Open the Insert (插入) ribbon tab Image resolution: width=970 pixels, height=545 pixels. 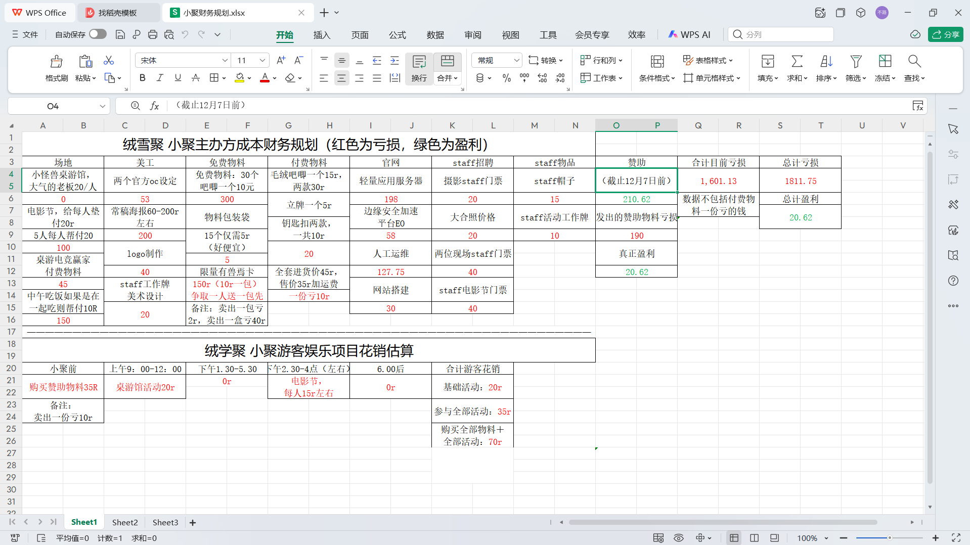coord(322,35)
